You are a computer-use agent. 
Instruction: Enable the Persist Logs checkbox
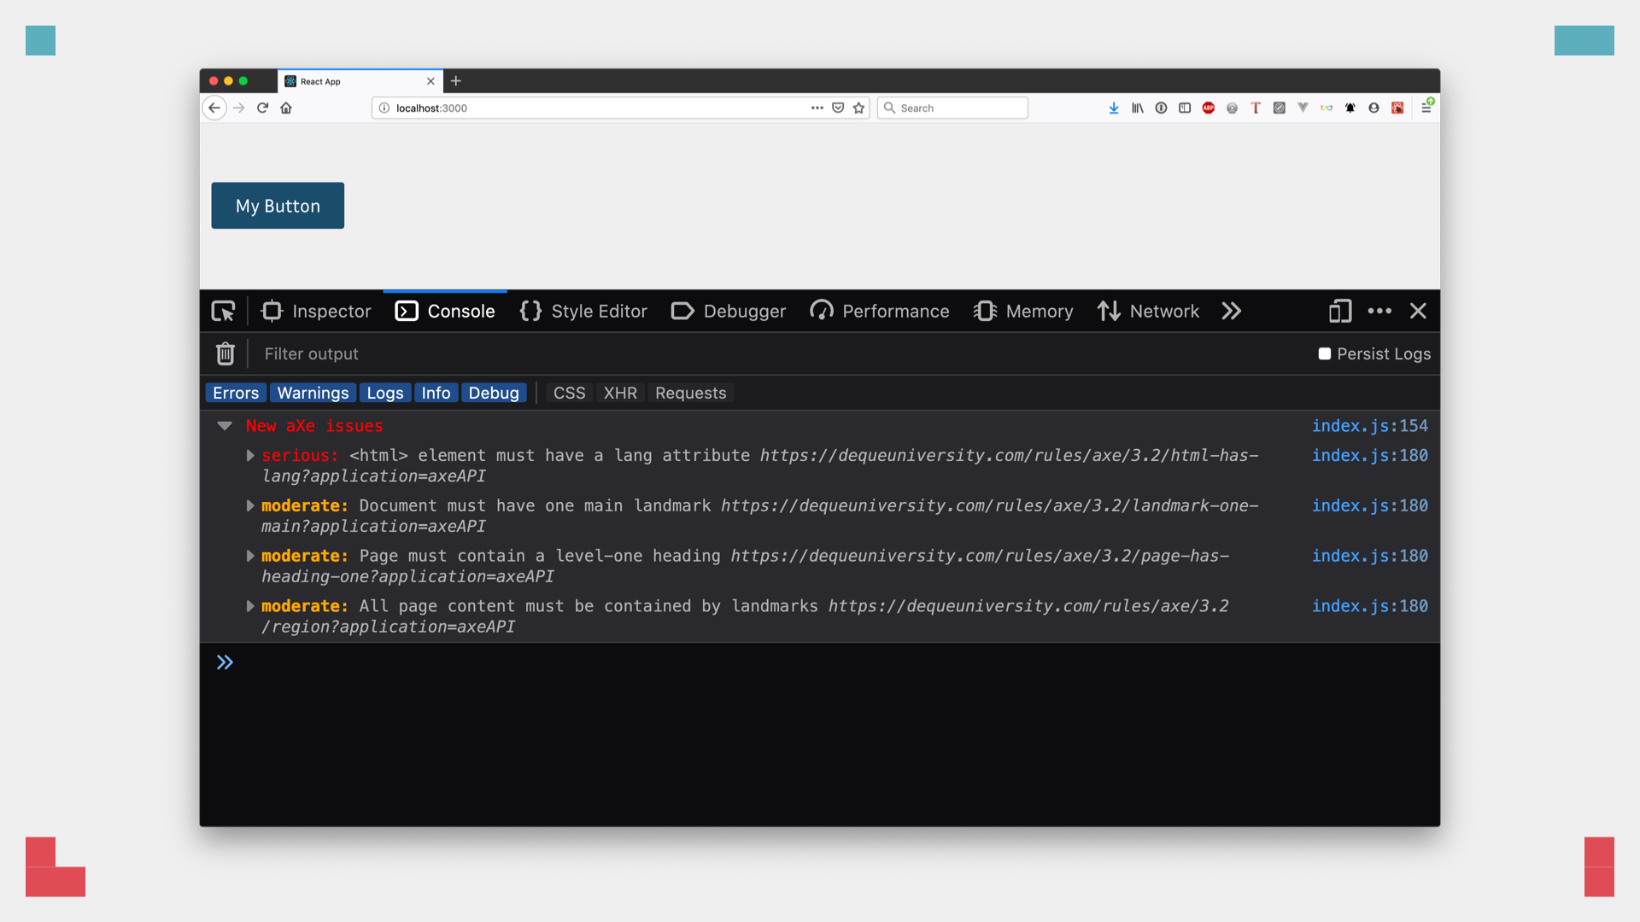tap(1325, 353)
